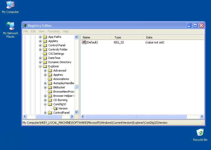
Task: Expand the App Paths key
Action: pos(40,37)
